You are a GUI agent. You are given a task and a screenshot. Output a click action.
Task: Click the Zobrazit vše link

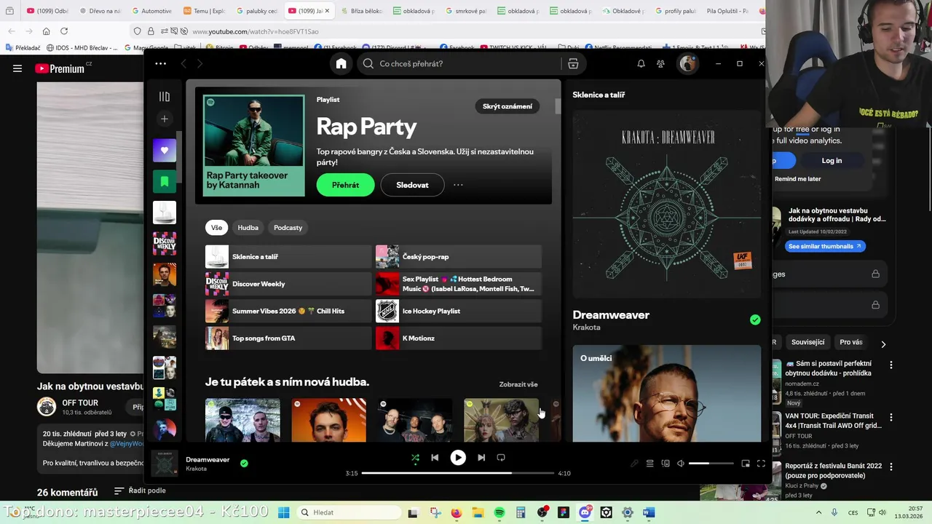coord(518,384)
